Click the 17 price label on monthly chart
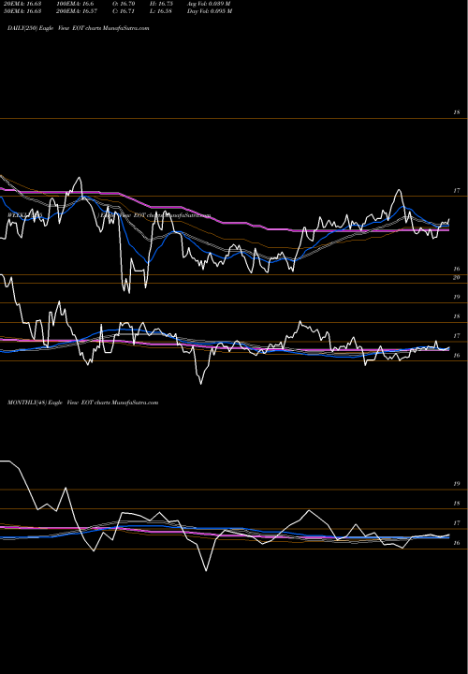The width and height of the screenshot is (468, 674). tap(457, 522)
